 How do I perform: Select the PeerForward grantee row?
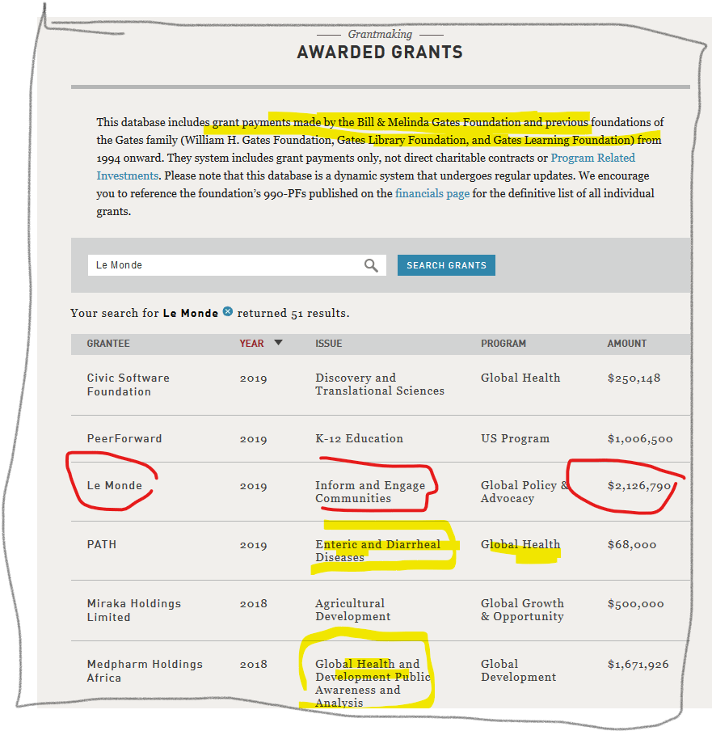coord(124,439)
